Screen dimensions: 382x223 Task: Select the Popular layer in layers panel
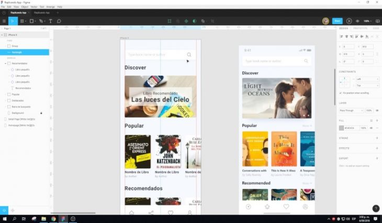pyautogui.click(x=15, y=95)
